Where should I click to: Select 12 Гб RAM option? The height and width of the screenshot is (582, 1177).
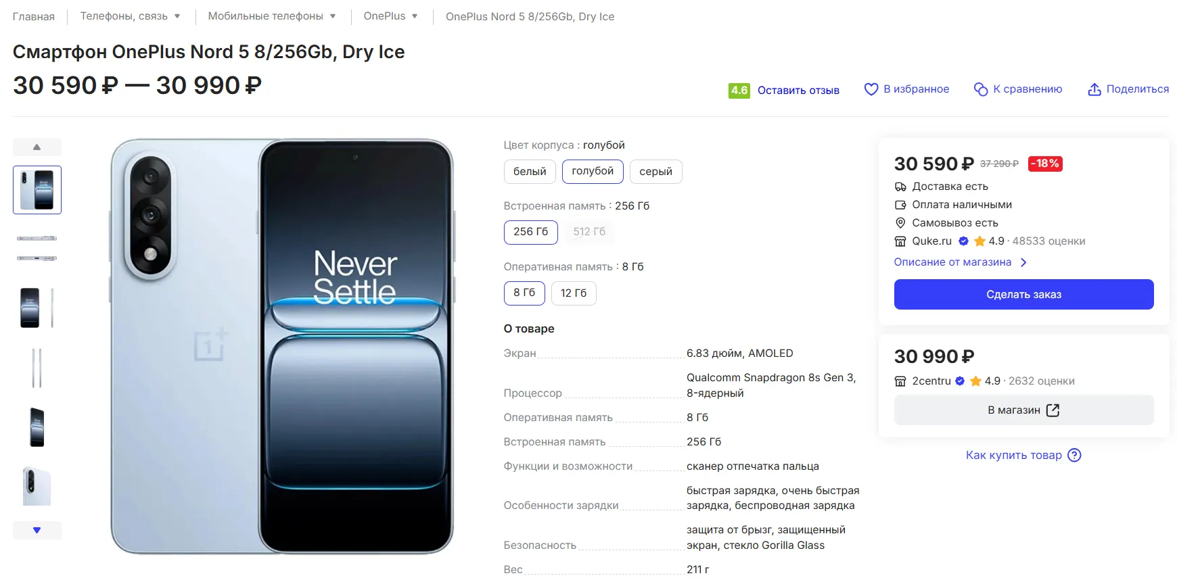pos(573,293)
